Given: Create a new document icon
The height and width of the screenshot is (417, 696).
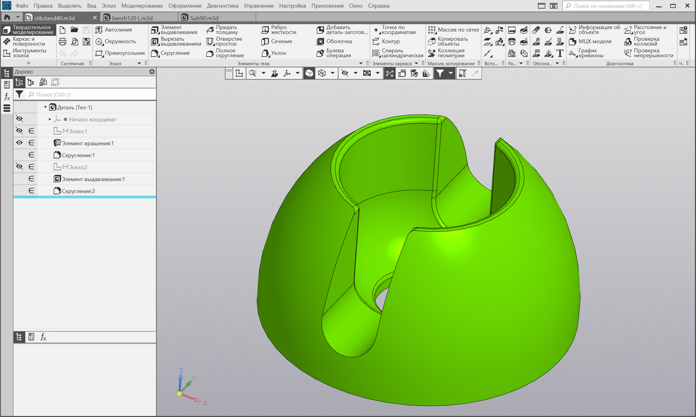Looking at the screenshot, I should [63, 30].
